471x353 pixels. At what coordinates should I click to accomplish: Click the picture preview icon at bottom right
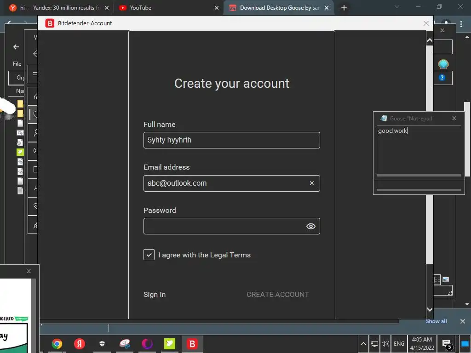coord(446,279)
